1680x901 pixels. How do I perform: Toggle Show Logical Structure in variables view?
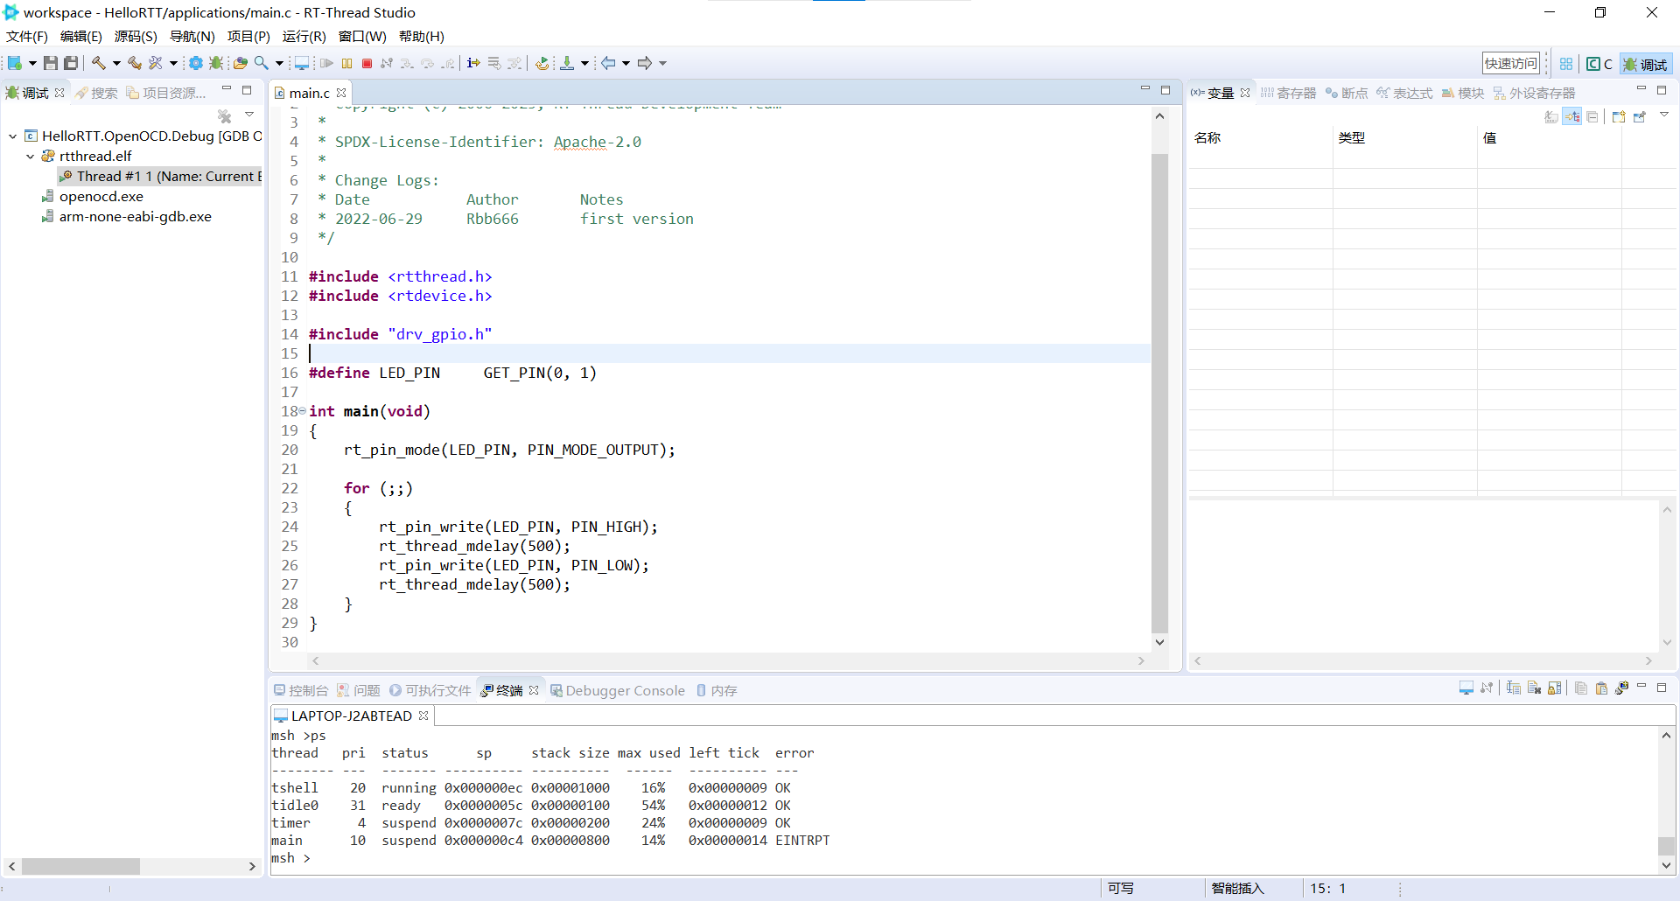point(1571,116)
